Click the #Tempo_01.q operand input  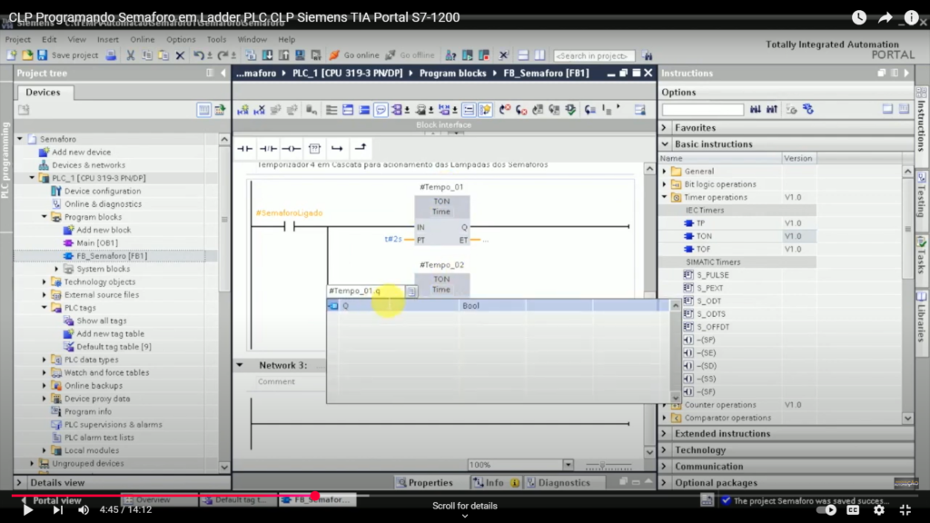click(x=366, y=291)
